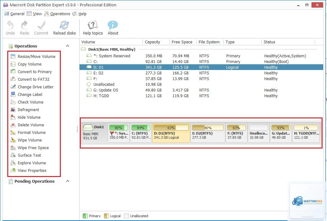The image size is (327, 221).
Task: Select the G: Update OS block in disk map
Action: [281, 133]
